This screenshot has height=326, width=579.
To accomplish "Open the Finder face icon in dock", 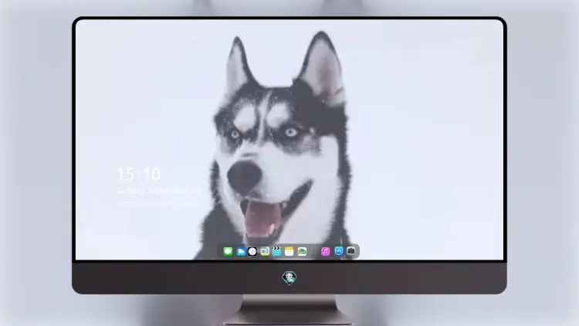I will tap(264, 252).
